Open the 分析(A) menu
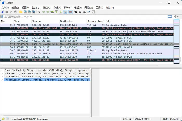This screenshot has width=182, height=121. click(57, 8)
